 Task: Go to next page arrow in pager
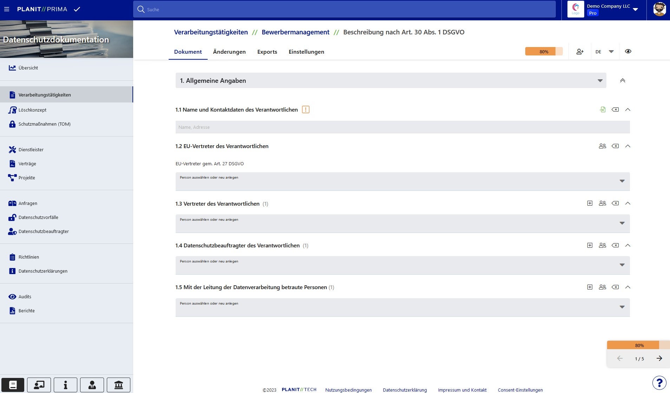click(659, 358)
